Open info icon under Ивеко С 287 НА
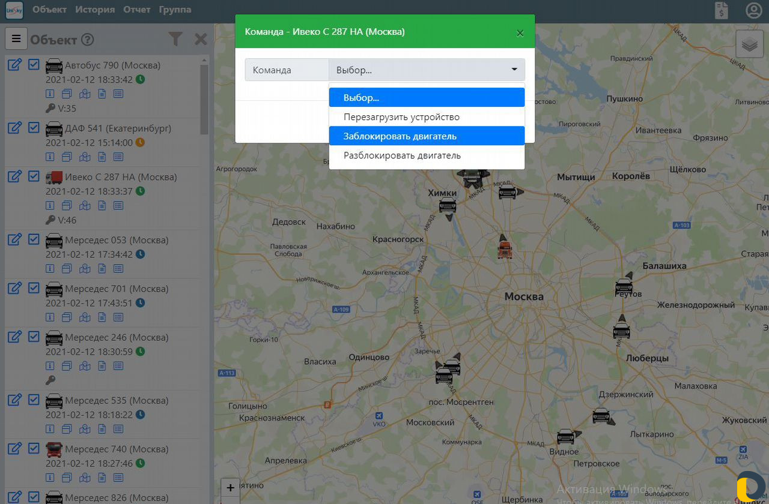 coord(50,206)
